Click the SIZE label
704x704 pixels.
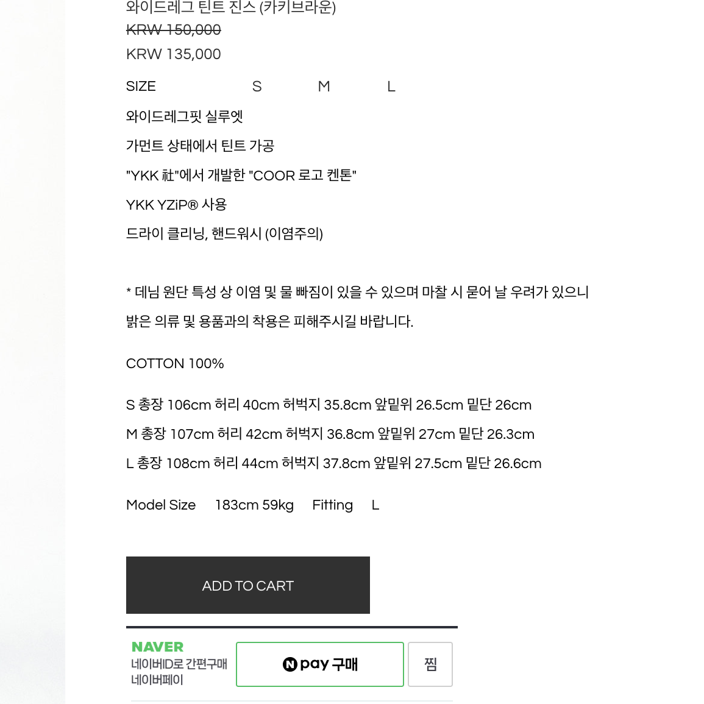click(141, 86)
